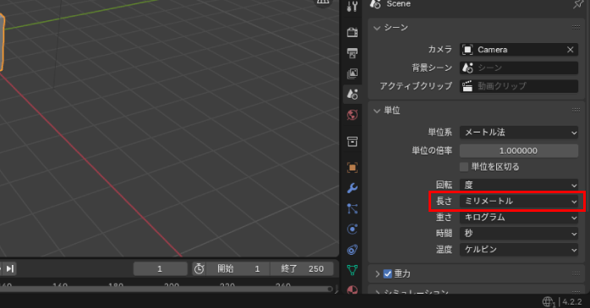Click the timeline horizontal scrollbar
590x308 pixels.
tap(166, 289)
